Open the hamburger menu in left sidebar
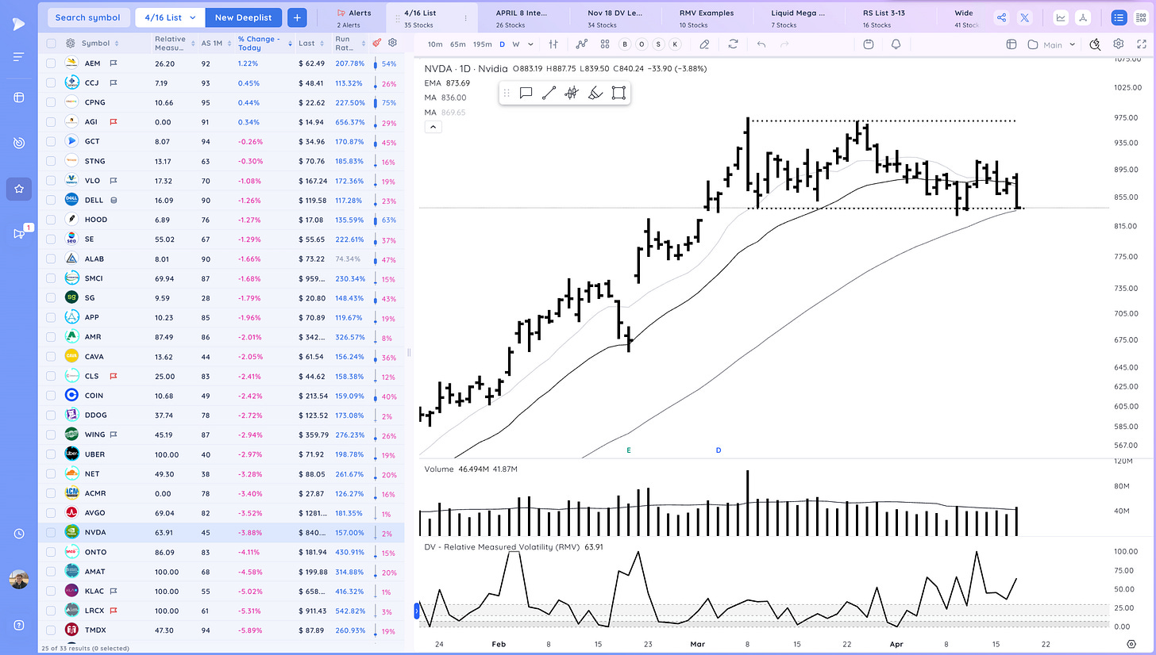This screenshot has height=655, width=1156. pyautogui.click(x=18, y=56)
